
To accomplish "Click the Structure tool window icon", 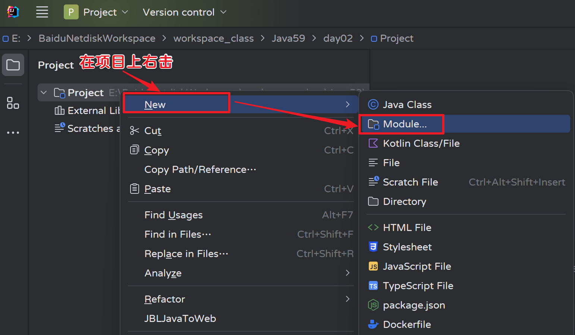I will pos(13,103).
